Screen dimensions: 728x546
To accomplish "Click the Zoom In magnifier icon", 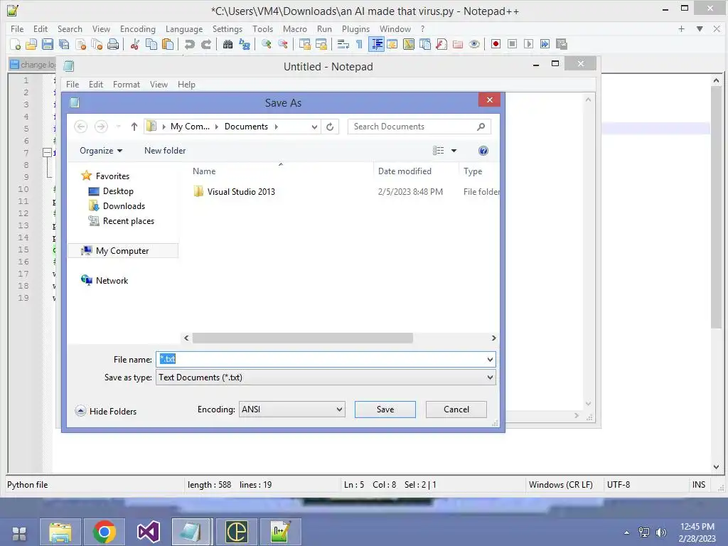I will [x=267, y=44].
